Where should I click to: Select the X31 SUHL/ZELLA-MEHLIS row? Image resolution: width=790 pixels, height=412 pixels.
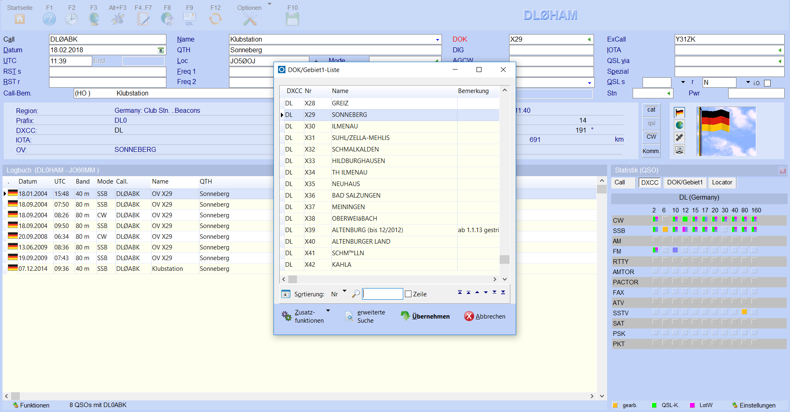389,138
